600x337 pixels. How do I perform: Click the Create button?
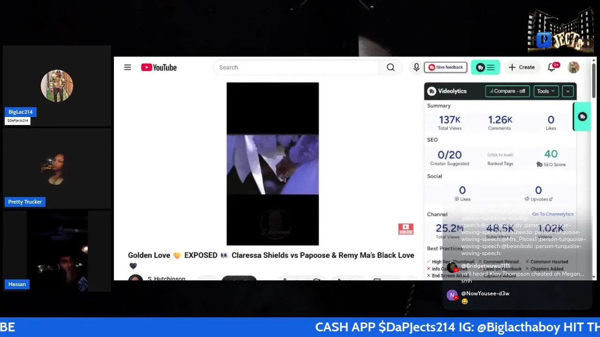(522, 67)
